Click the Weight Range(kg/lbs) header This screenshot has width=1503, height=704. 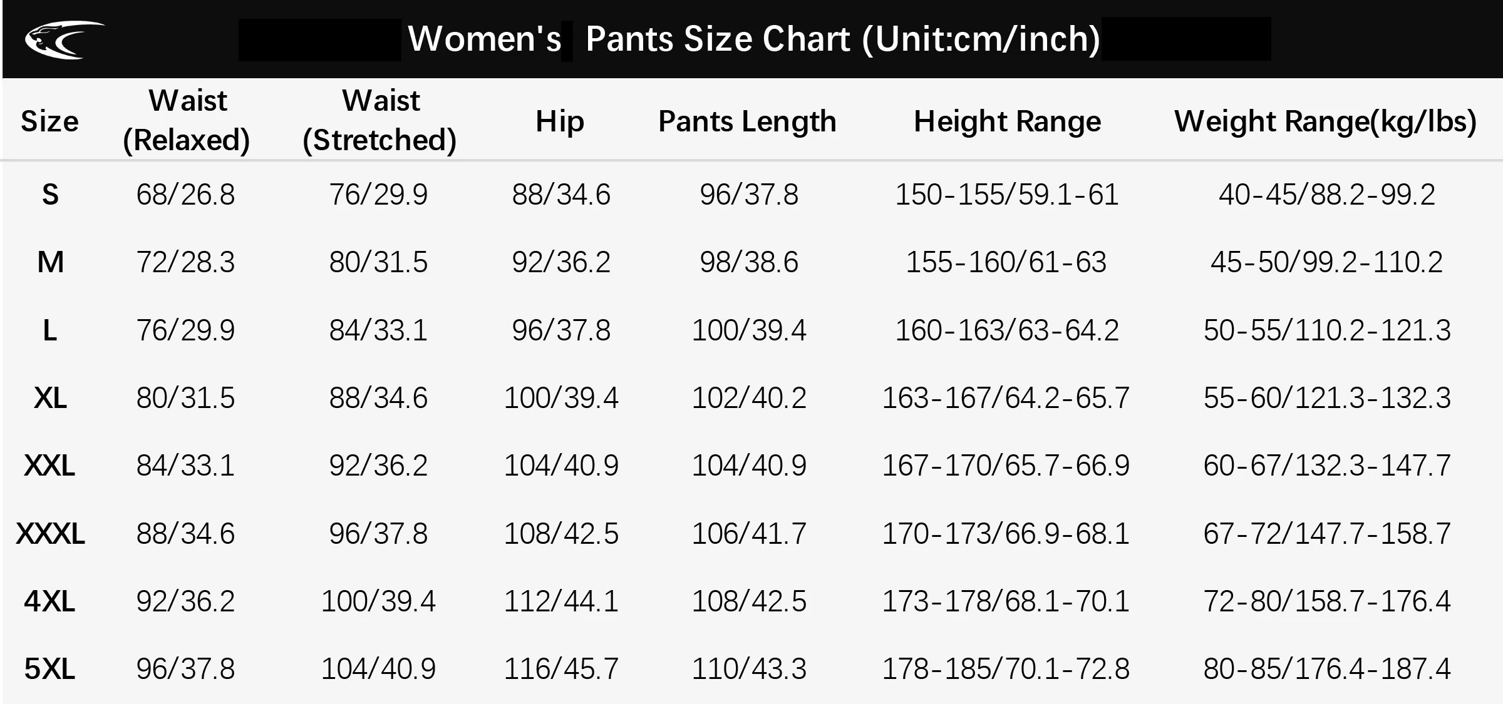point(1326,121)
